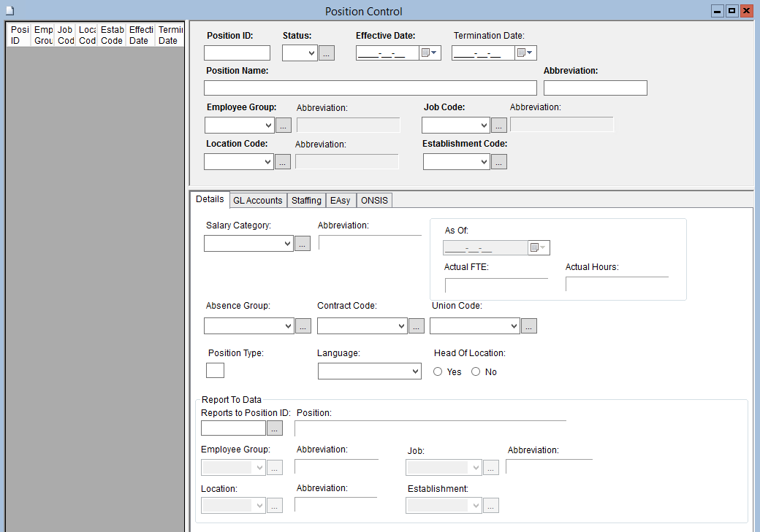Open the Termination Date calendar picker

coord(525,53)
